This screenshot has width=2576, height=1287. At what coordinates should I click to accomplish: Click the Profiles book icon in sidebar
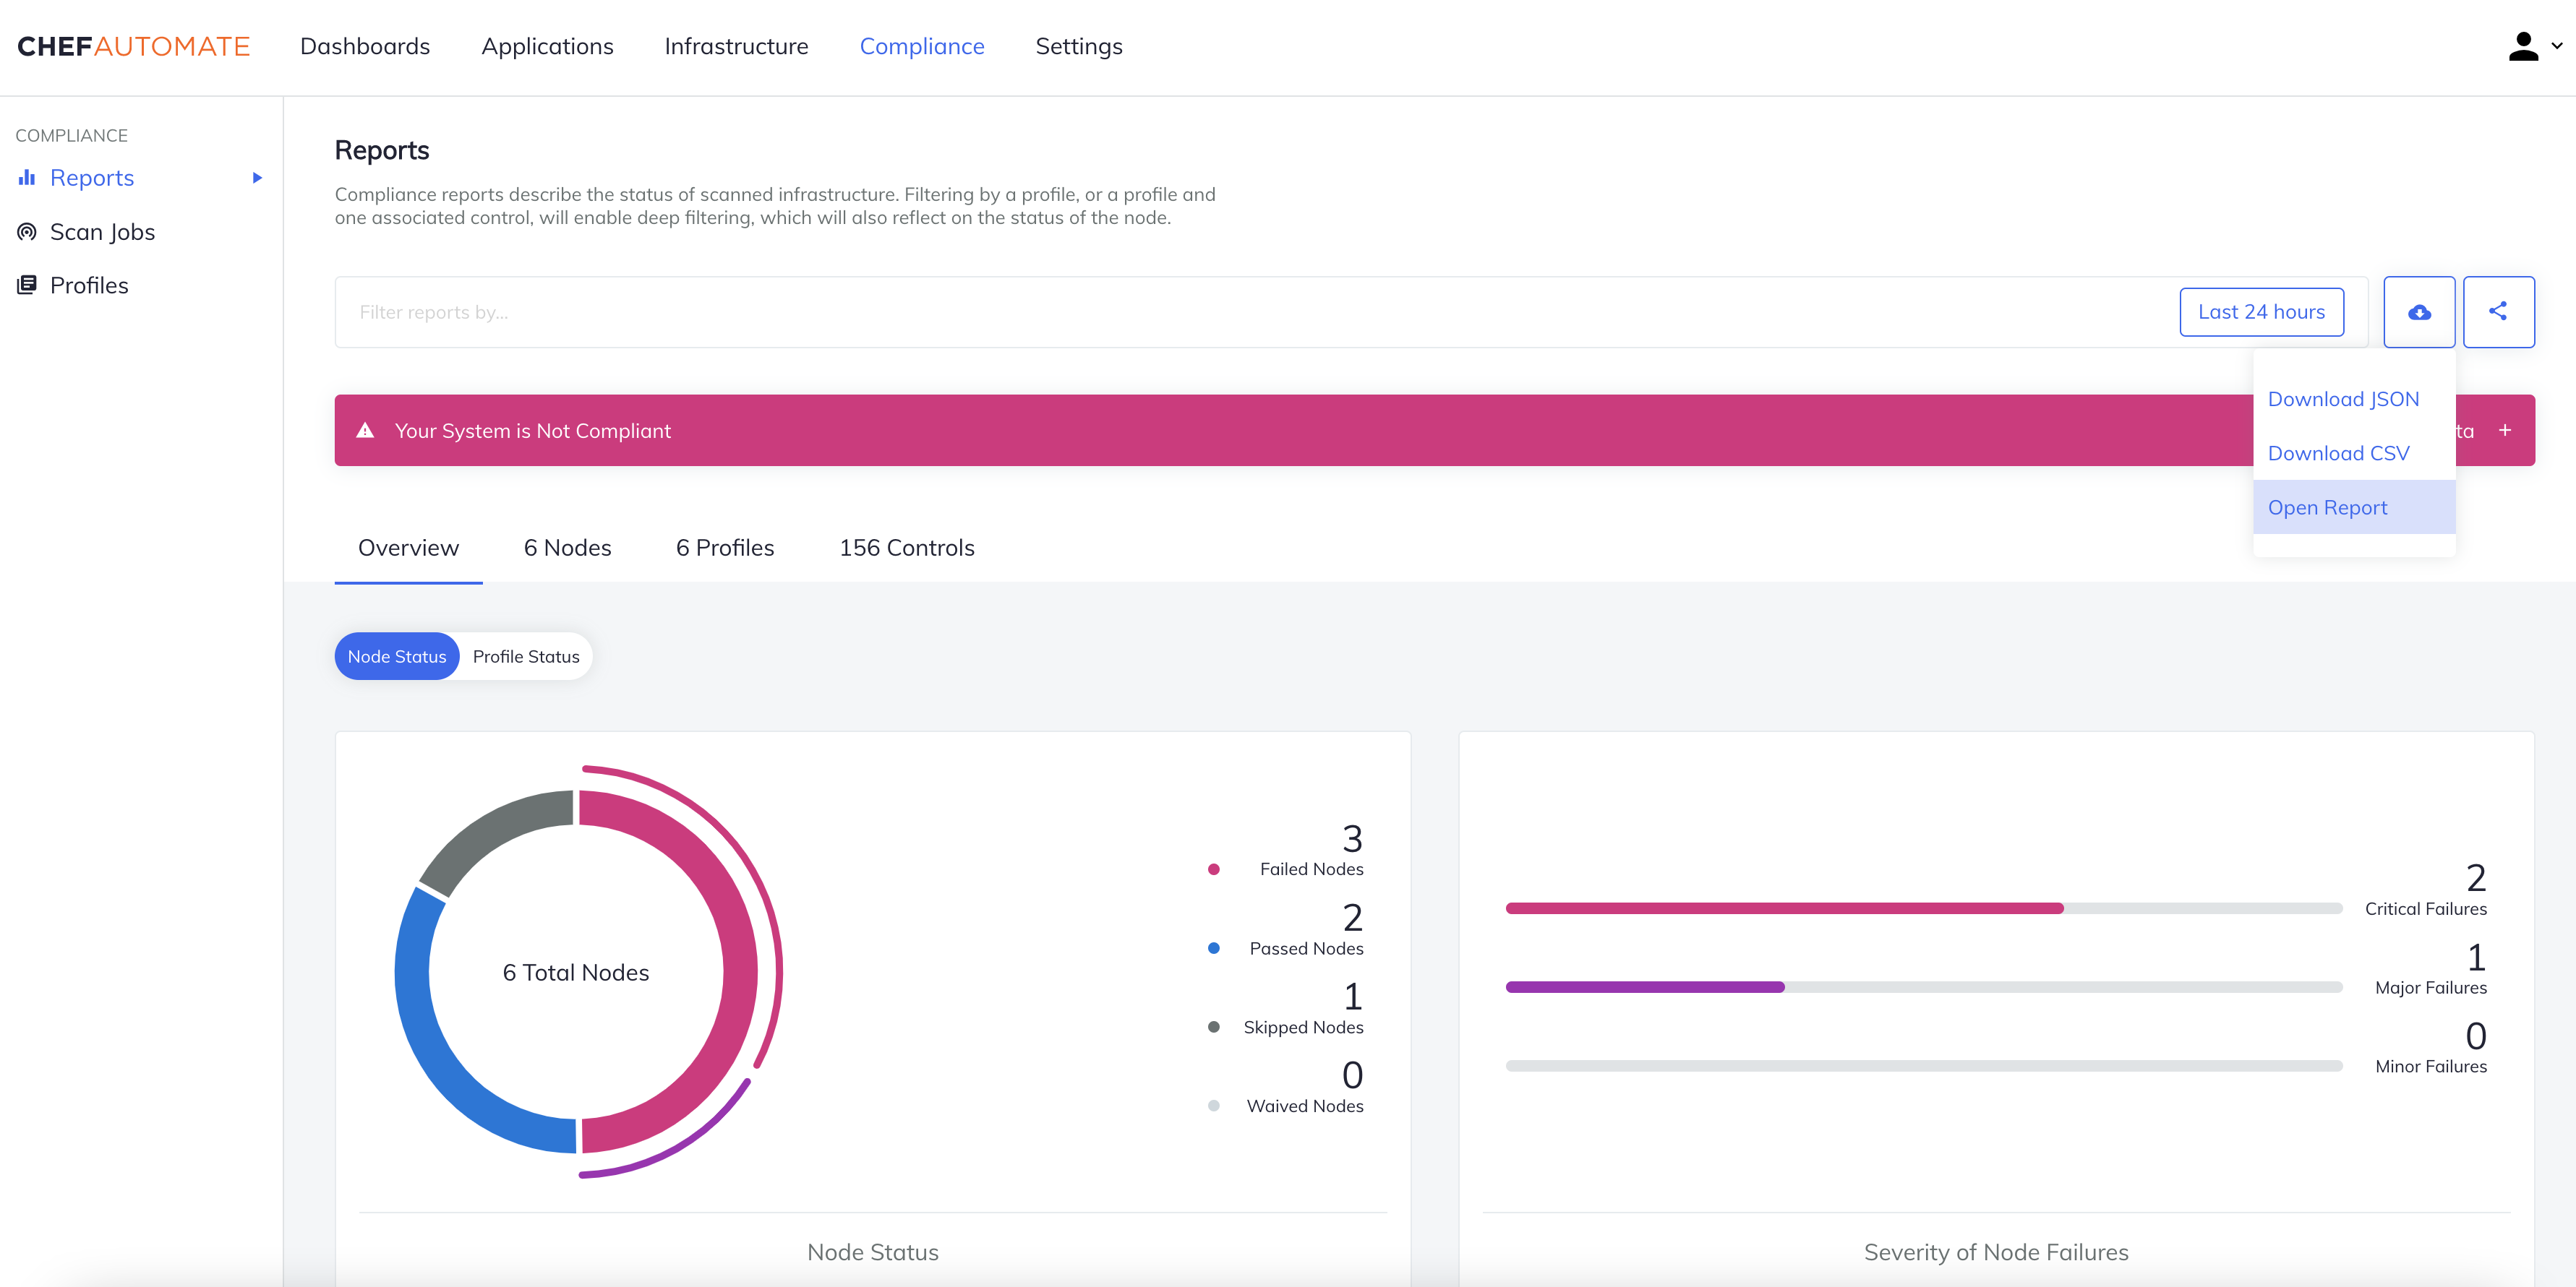[x=28, y=284]
